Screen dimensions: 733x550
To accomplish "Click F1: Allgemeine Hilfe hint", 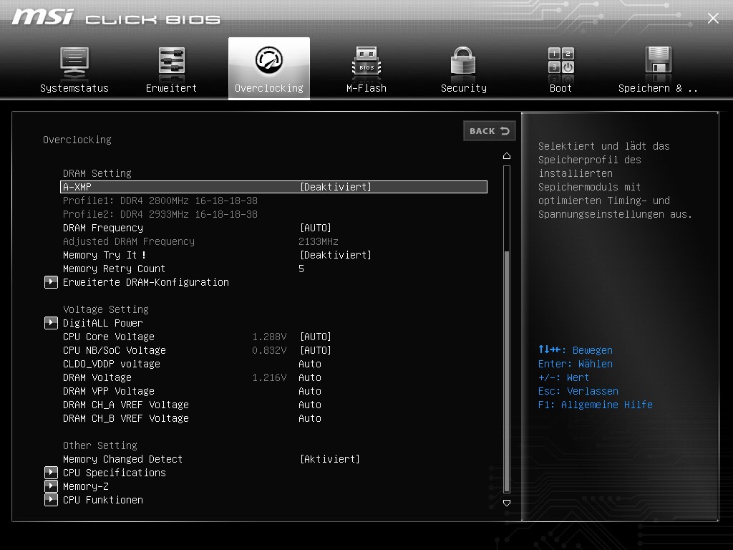I will point(595,405).
